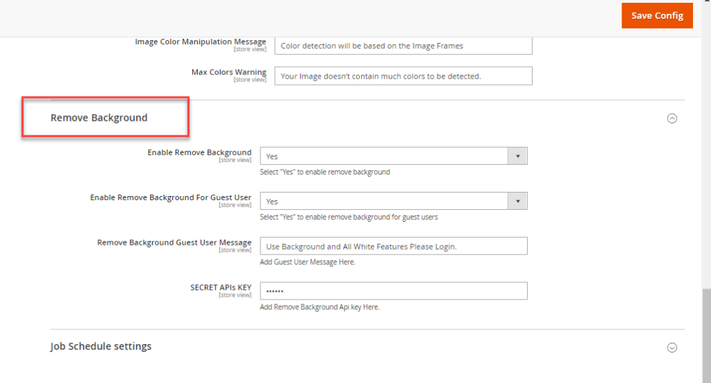Click Enable Remove Background For Guest User label
This screenshot has width=711, height=383.
171,197
